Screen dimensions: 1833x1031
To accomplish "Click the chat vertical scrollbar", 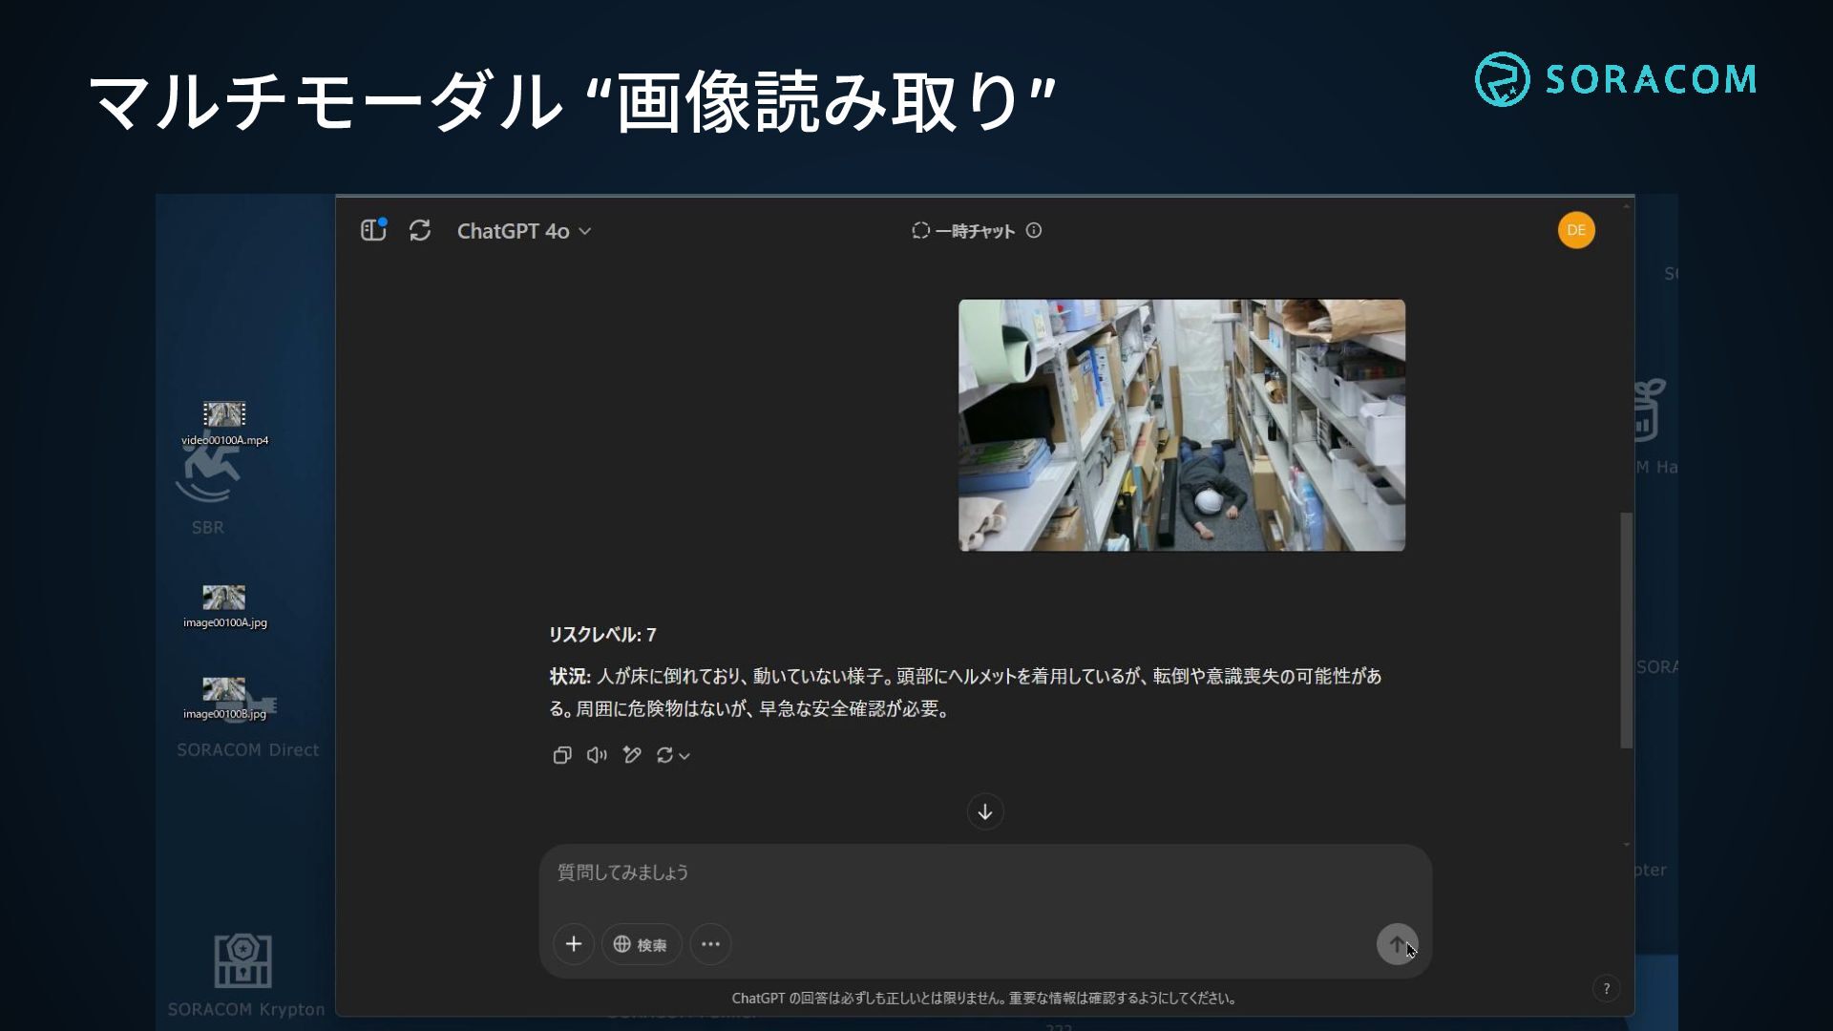I will 1626,630.
